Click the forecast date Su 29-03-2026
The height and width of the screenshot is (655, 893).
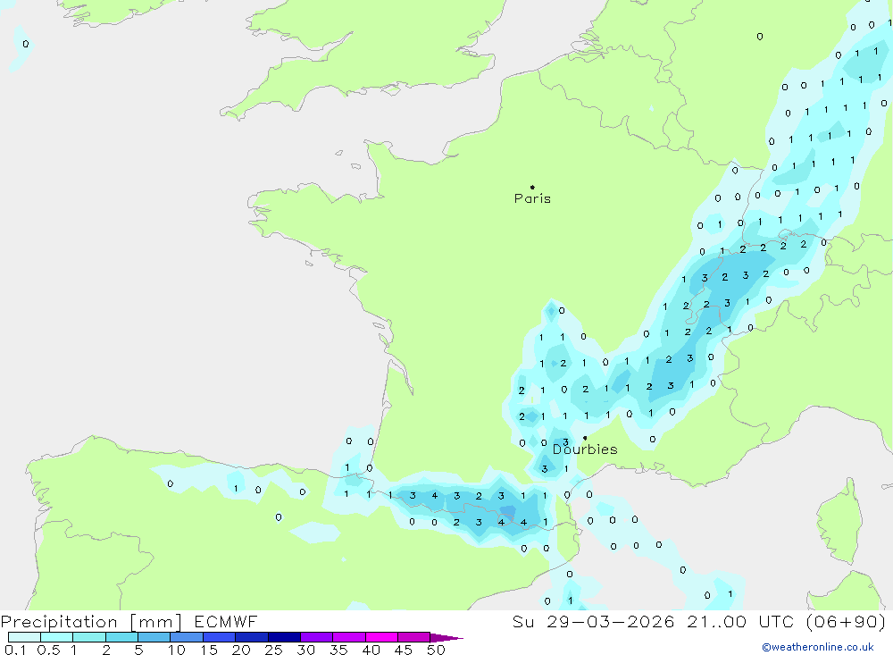[x=593, y=621]
